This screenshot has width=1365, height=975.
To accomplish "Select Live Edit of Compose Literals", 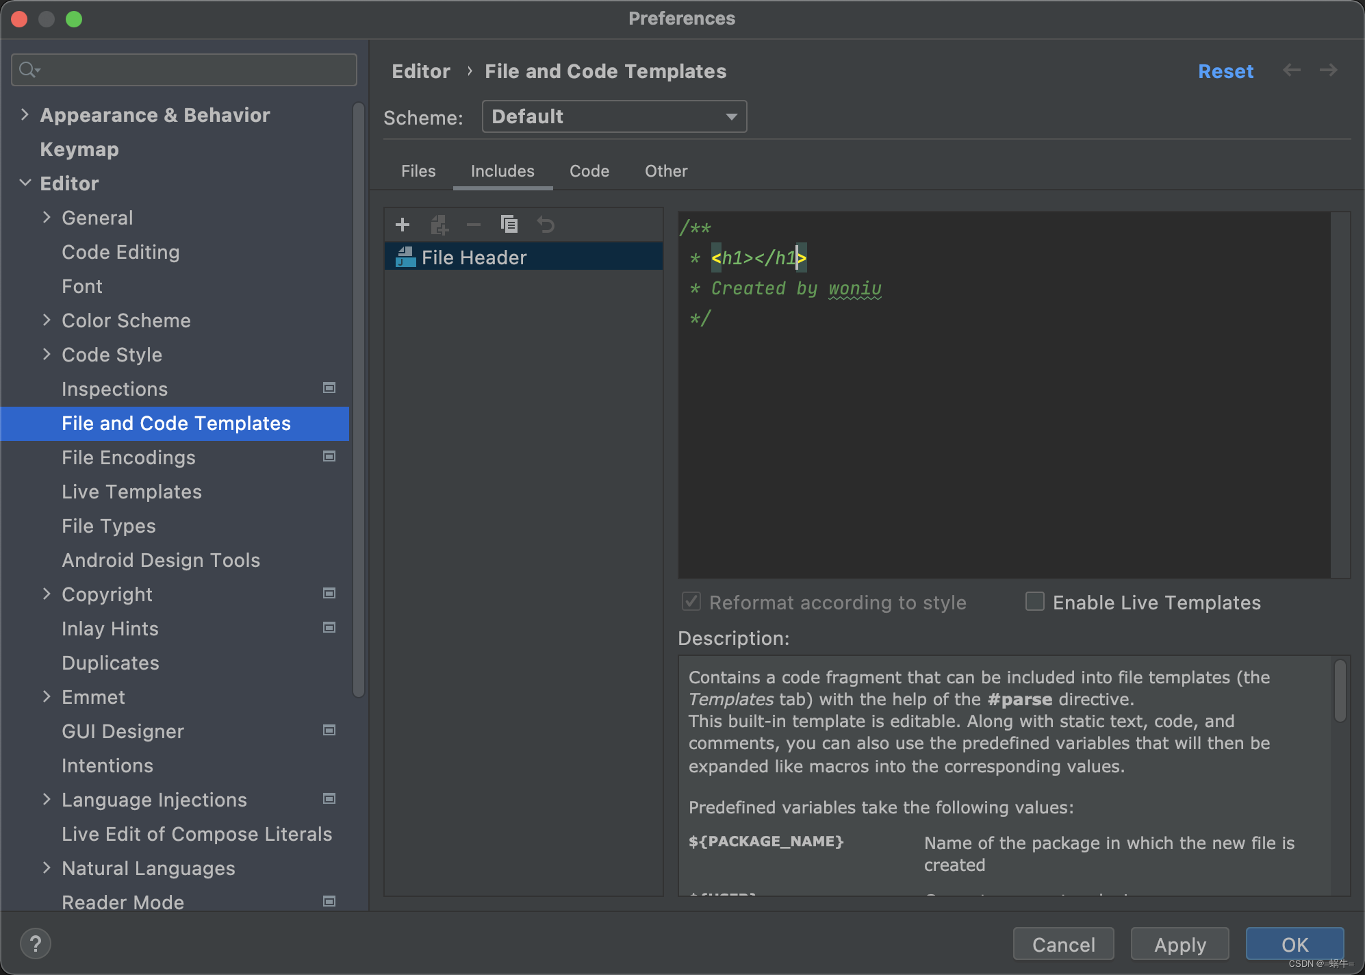I will pyautogui.click(x=196, y=834).
